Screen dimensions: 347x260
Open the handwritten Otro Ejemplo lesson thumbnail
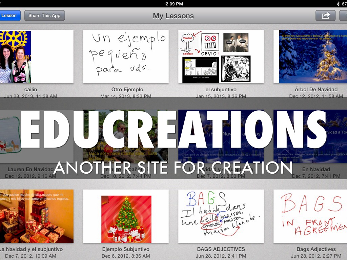126,57
